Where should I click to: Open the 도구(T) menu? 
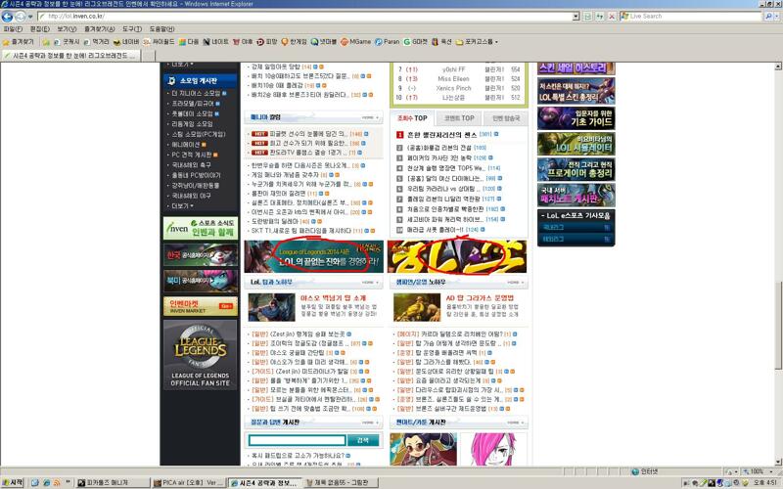(132, 29)
